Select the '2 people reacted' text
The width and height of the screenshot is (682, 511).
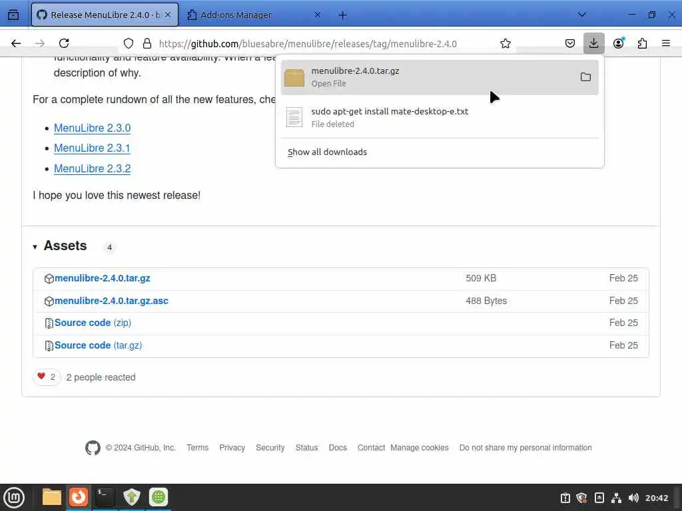(x=101, y=377)
